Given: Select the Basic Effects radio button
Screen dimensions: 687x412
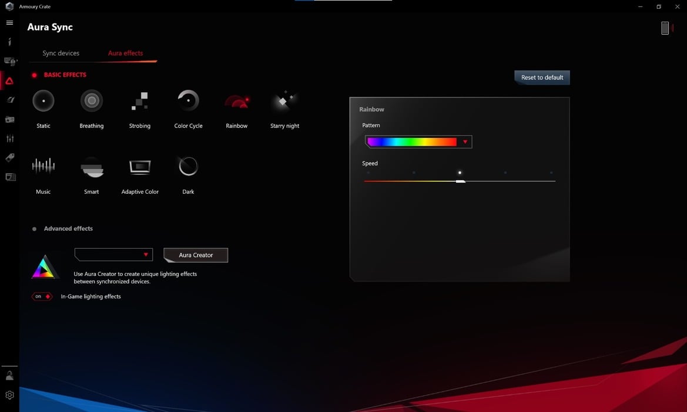Looking at the screenshot, I should (x=34, y=75).
